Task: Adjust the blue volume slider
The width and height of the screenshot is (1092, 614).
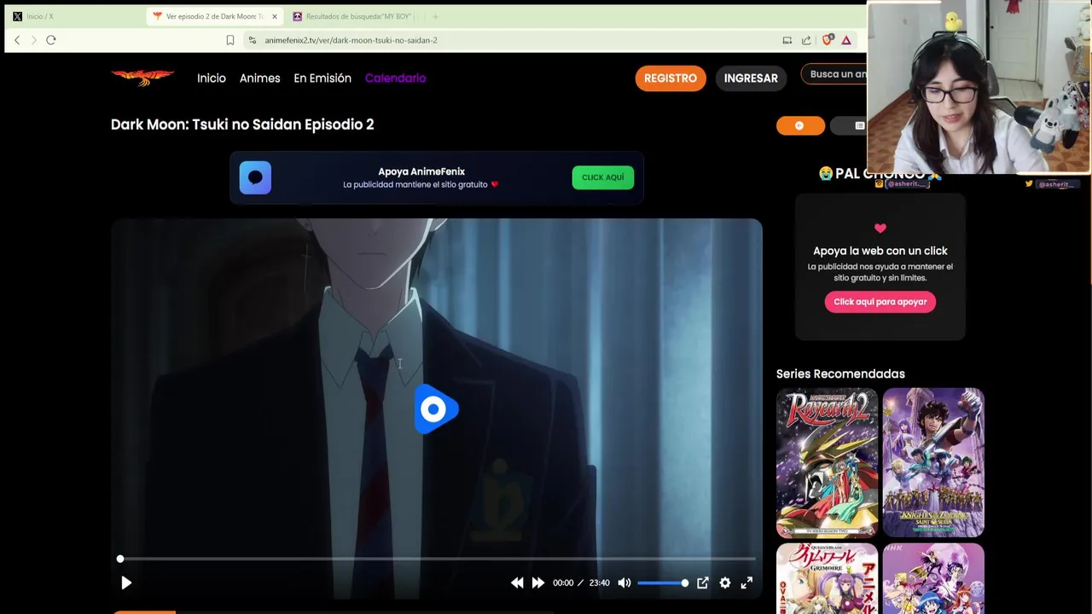Action: [x=663, y=583]
